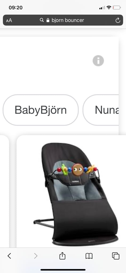The width and height of the screenshot is (126, 273).
Task: Tap the 'bjorn bouncer' address field
Action: 63,20
